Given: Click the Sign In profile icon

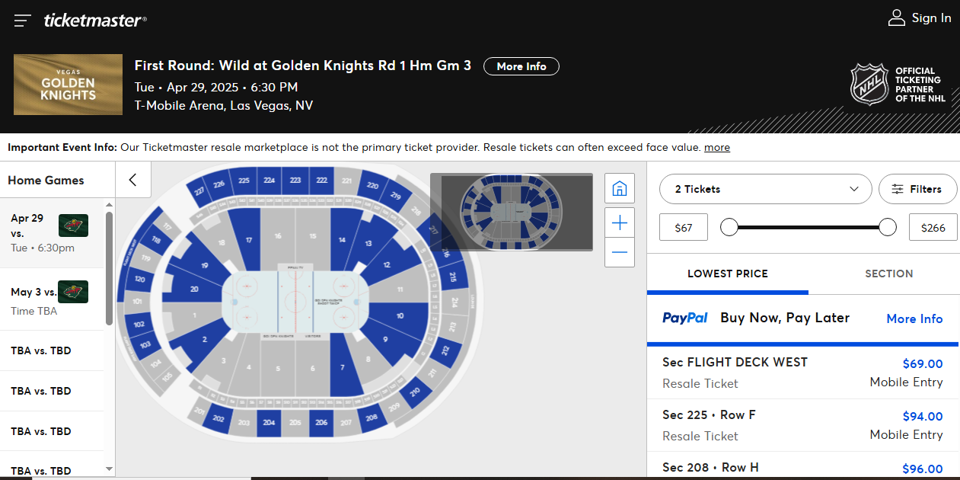Looking at the screenshot, I should pyautogui.click(x=896, y=18).
